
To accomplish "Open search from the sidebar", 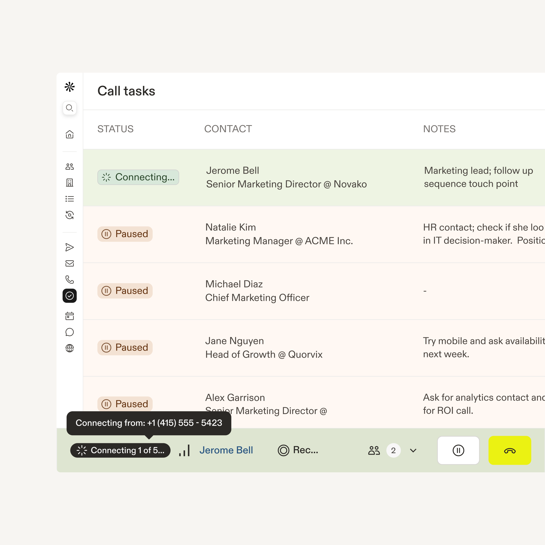I will click(x=69, y=108).
